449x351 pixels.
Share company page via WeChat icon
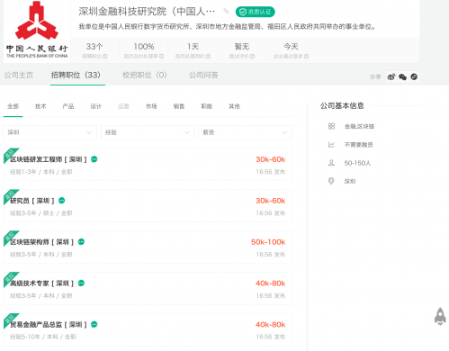[x=402, y=76]
